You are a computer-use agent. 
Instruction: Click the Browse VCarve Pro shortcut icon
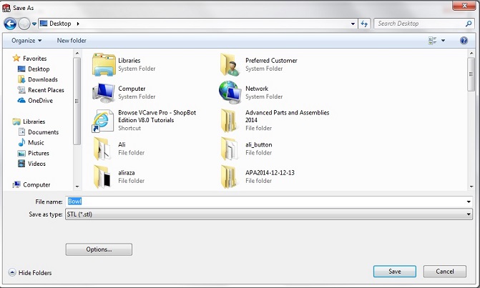tap(103, 121)
